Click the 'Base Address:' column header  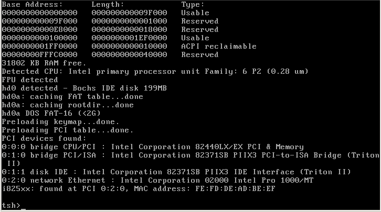[32, 5]
